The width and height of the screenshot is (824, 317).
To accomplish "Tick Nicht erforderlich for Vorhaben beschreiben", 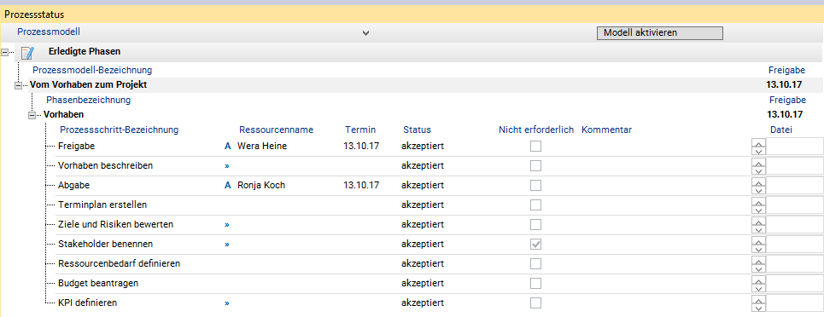I will click(x=535, y=166).
